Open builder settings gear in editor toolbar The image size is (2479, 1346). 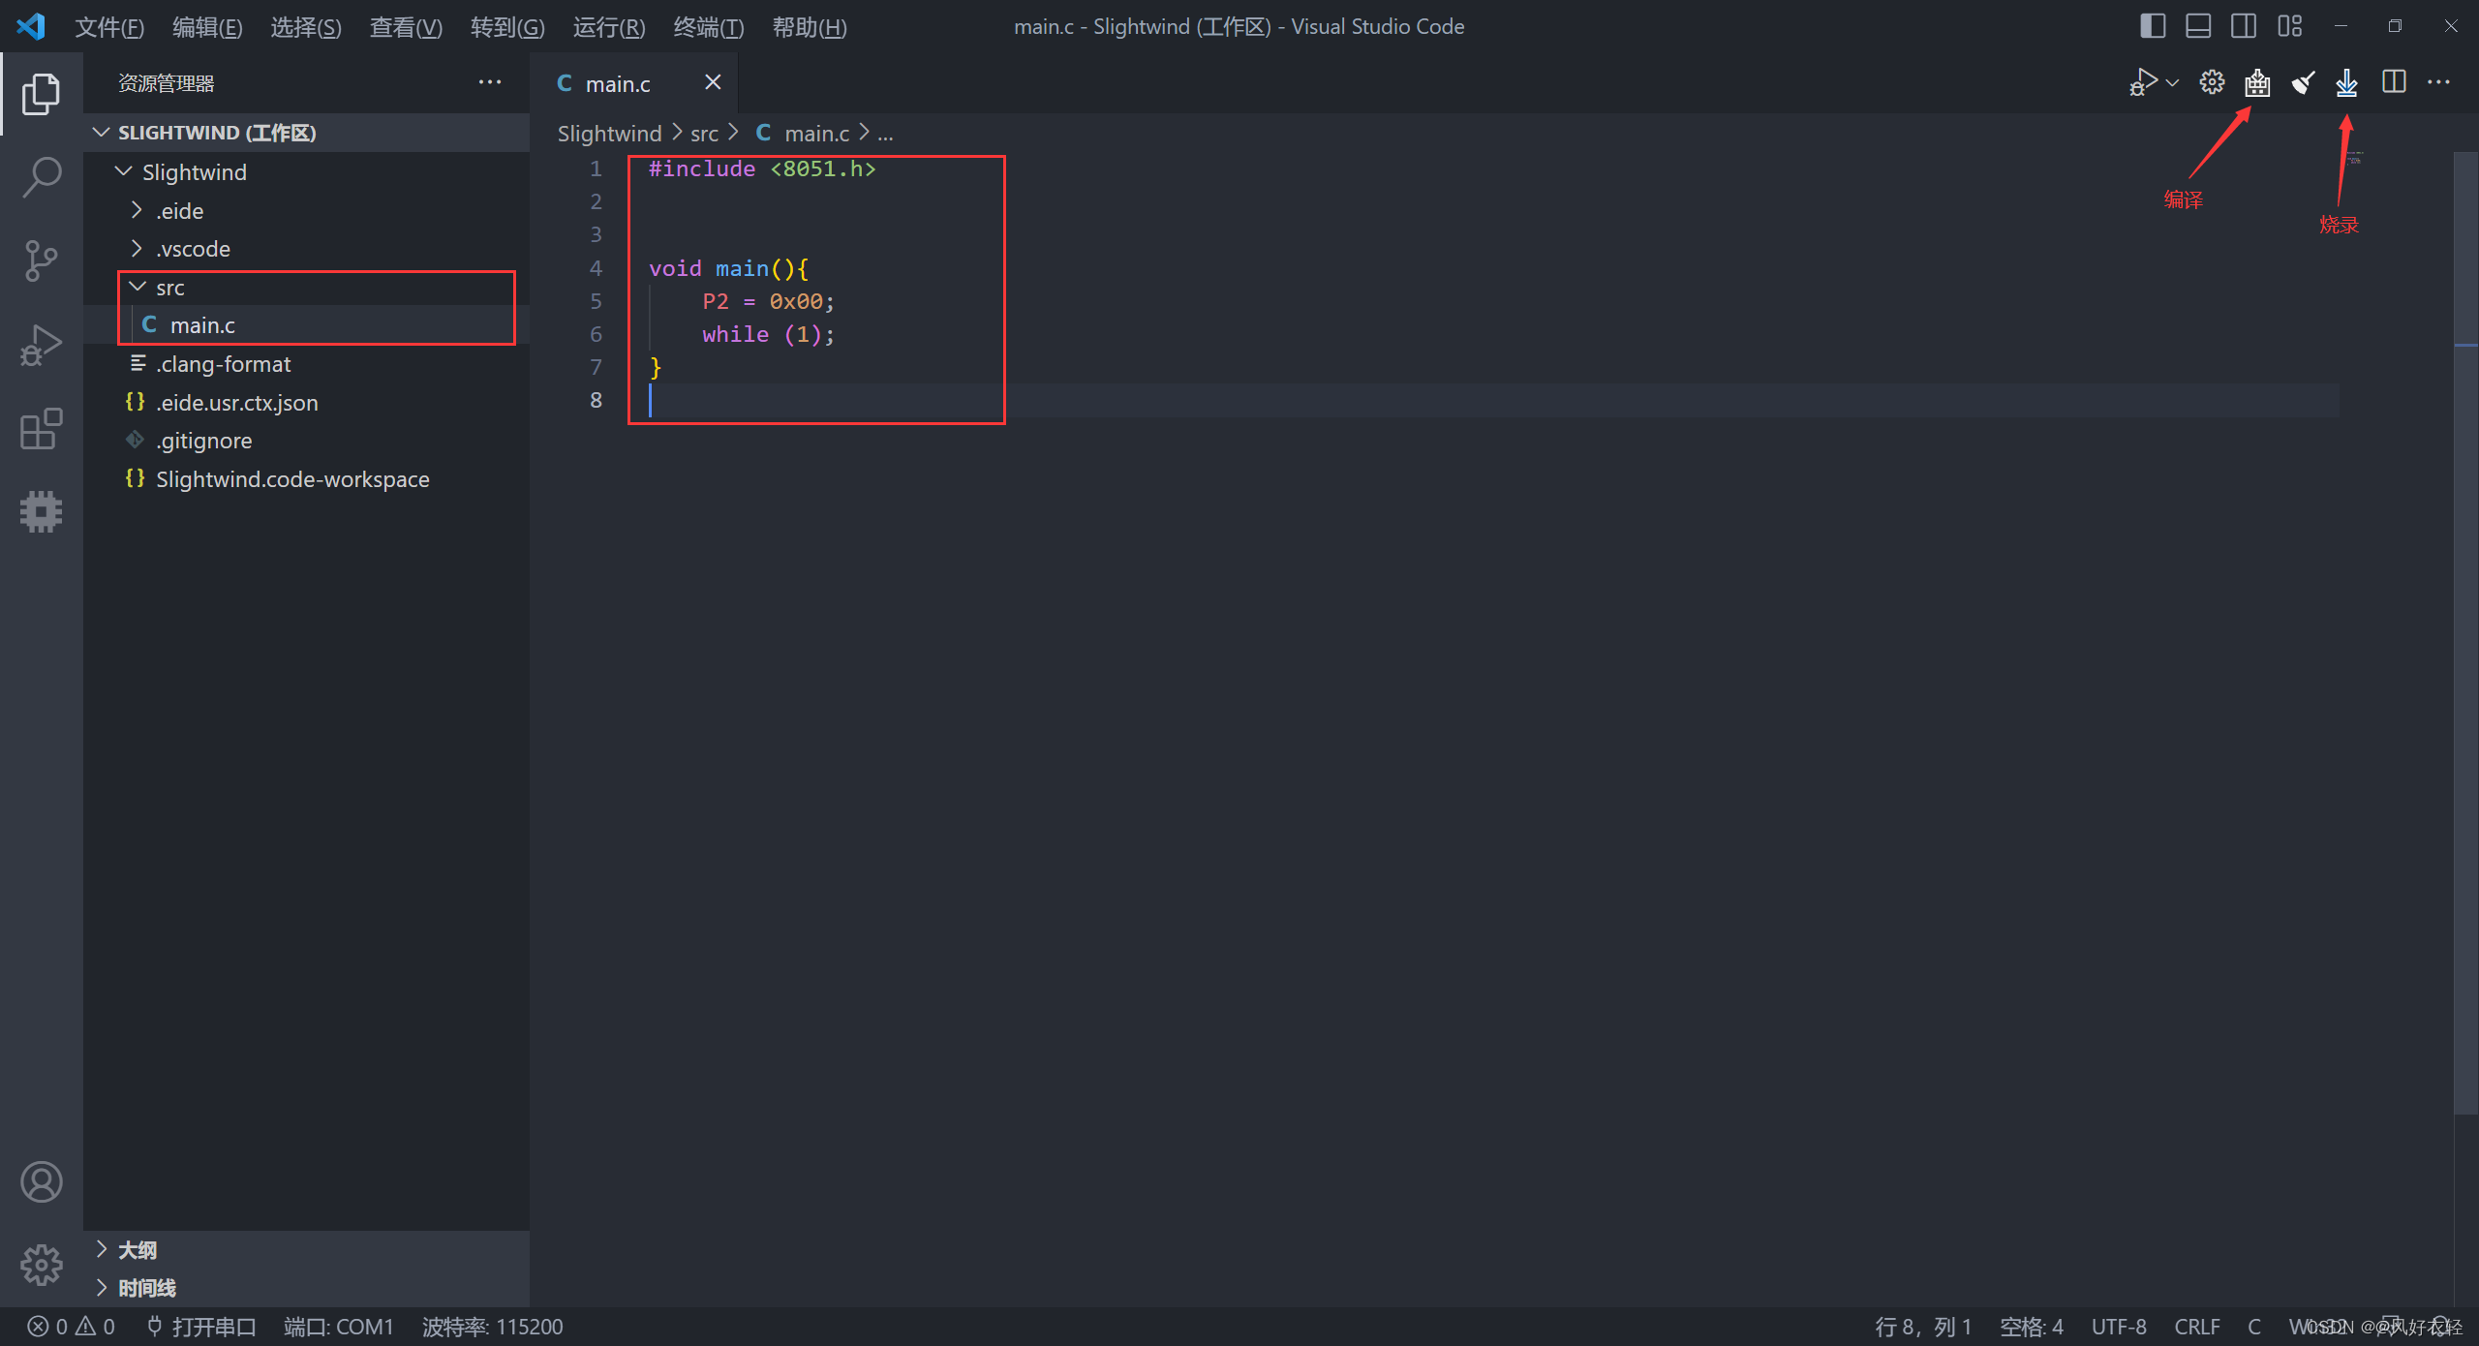click(x=2212, y=83)
